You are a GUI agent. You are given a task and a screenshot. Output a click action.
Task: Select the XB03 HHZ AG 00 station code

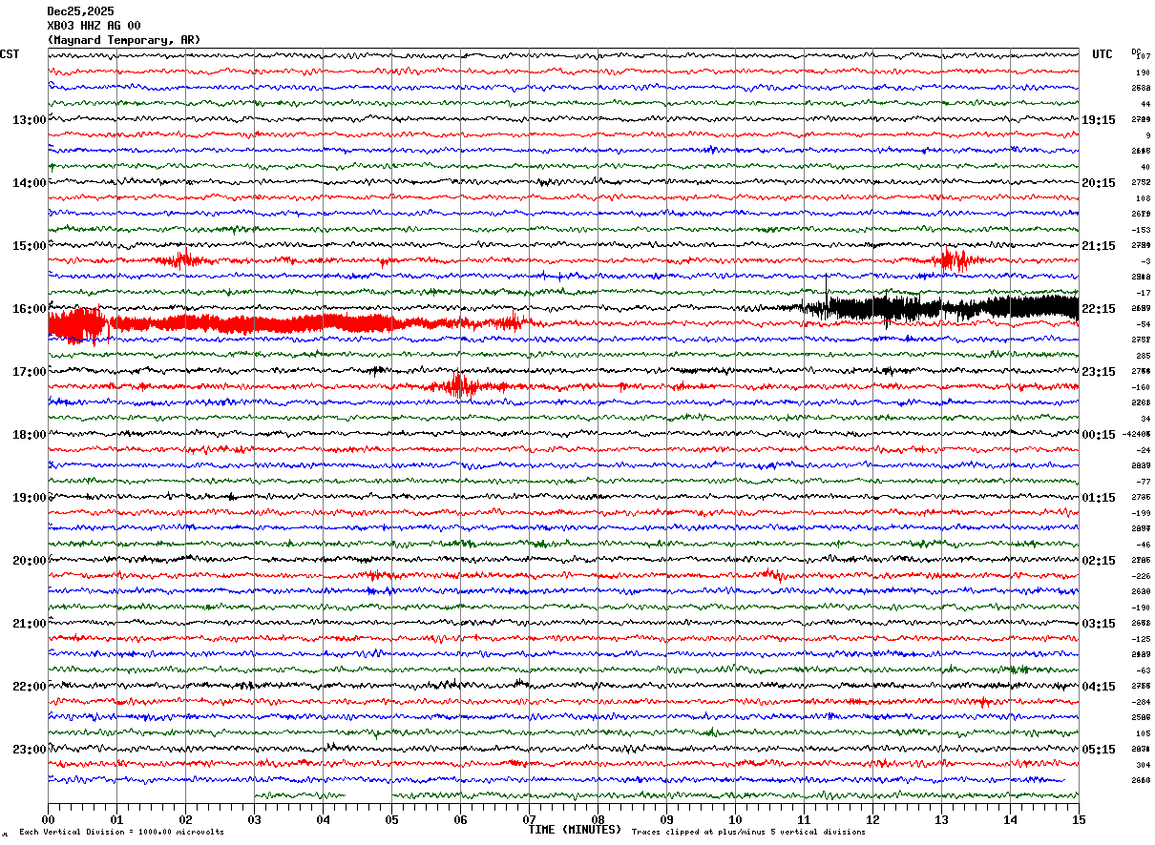click(x=94, y=26)
